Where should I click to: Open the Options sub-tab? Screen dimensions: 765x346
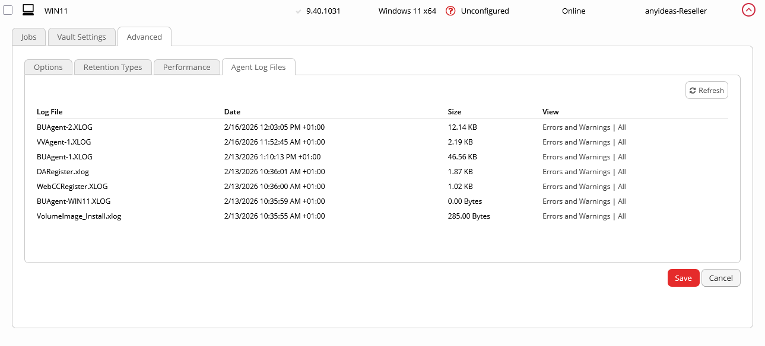(48, 67)
